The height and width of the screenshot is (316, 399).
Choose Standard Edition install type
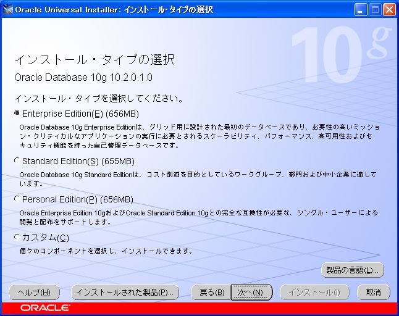(x=17, y=160)
